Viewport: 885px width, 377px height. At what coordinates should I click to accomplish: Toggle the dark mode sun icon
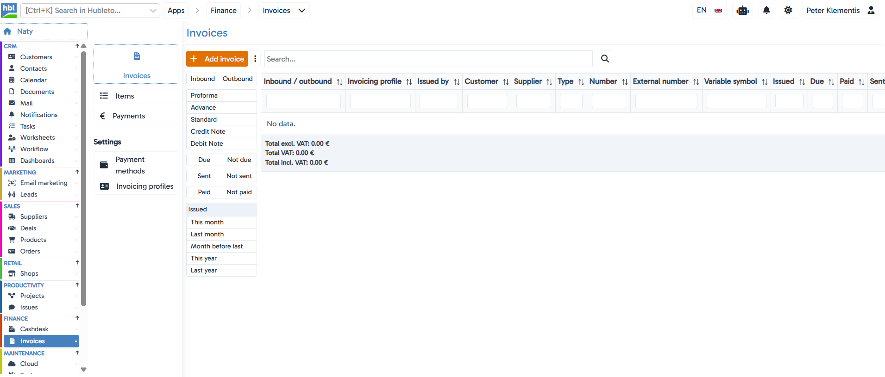click(x=788, y=10)
